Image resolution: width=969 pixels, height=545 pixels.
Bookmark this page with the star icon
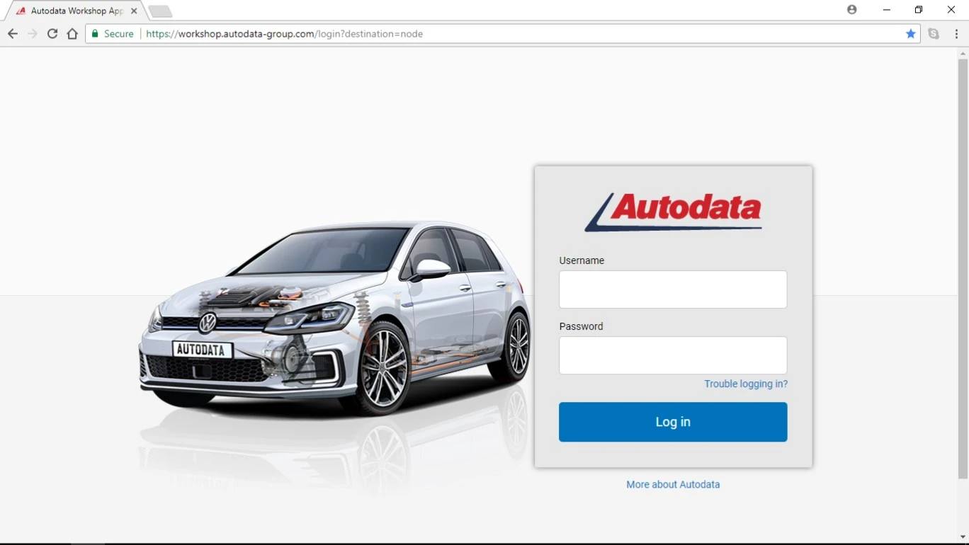point(911,33)
